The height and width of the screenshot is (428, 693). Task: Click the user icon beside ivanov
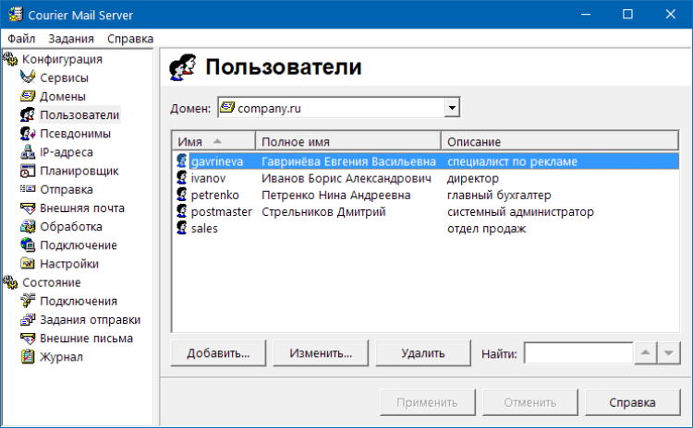[182, 177]
